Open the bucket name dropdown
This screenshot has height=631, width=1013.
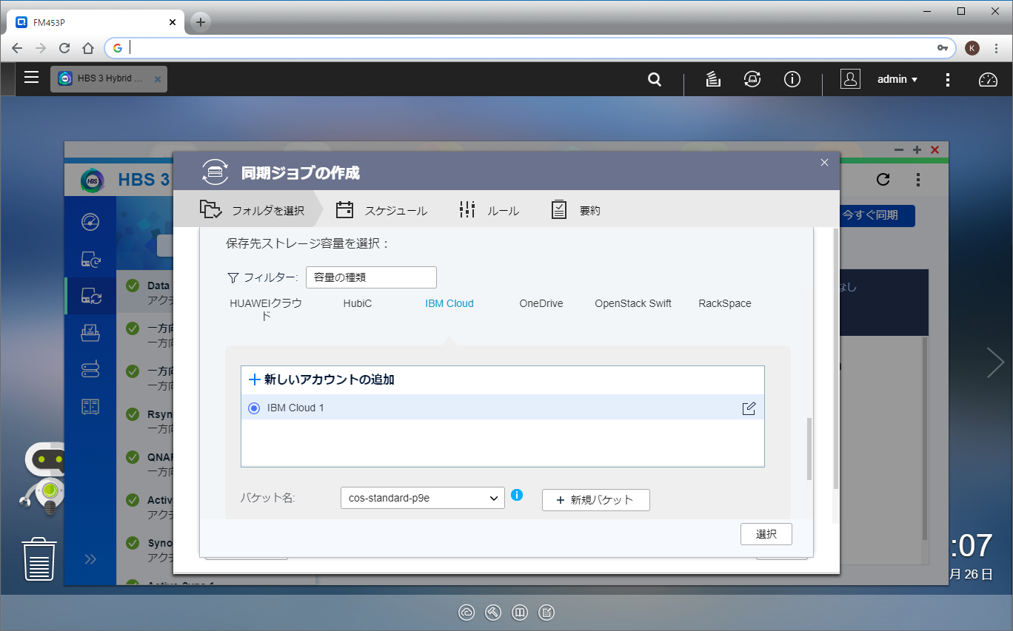[x=422, y=499]
